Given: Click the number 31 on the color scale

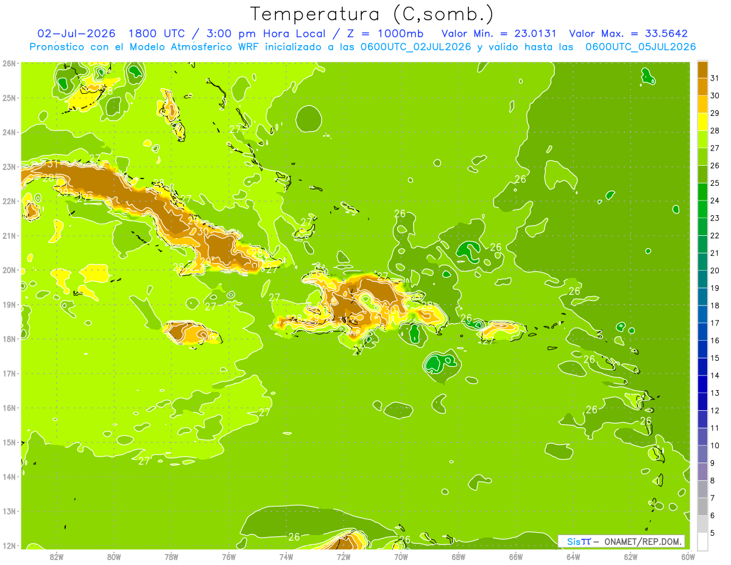Looking at the screenshot, I should (715, 78).
